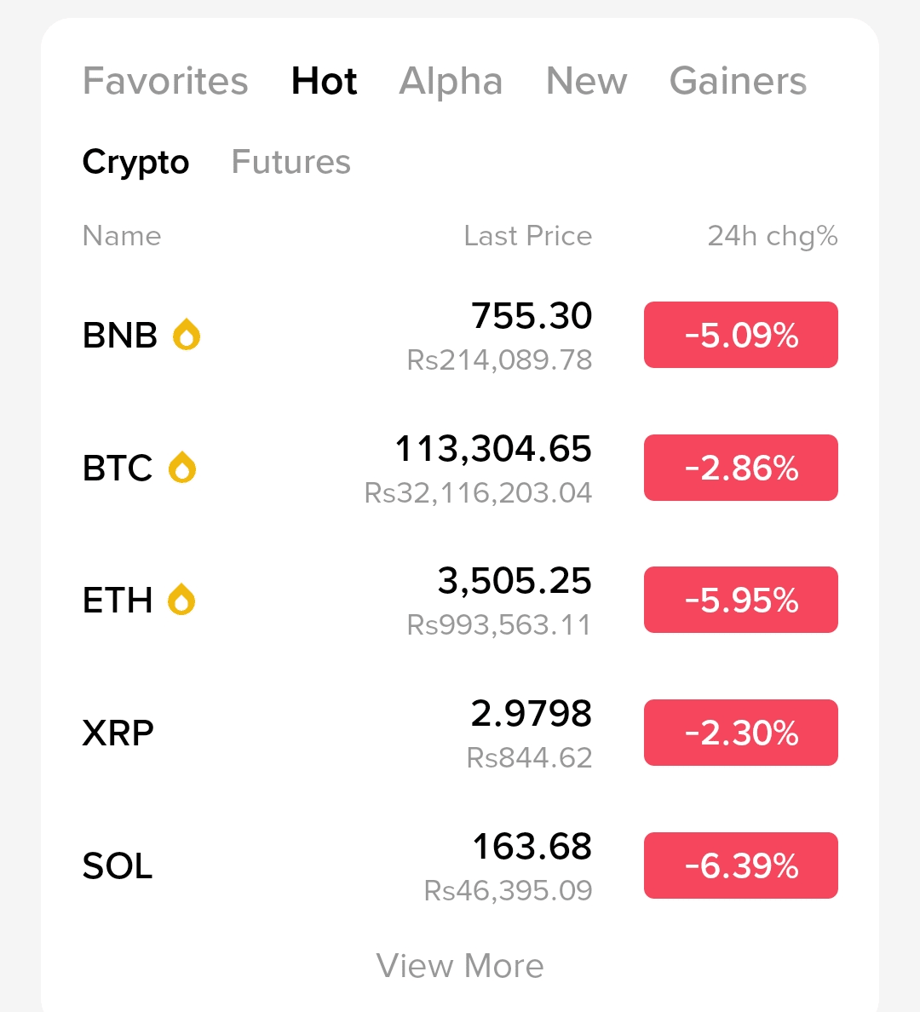Viewport: 920px width, 1012px height.
Task: Sort by the Last Price column
Action: (527, 236)
